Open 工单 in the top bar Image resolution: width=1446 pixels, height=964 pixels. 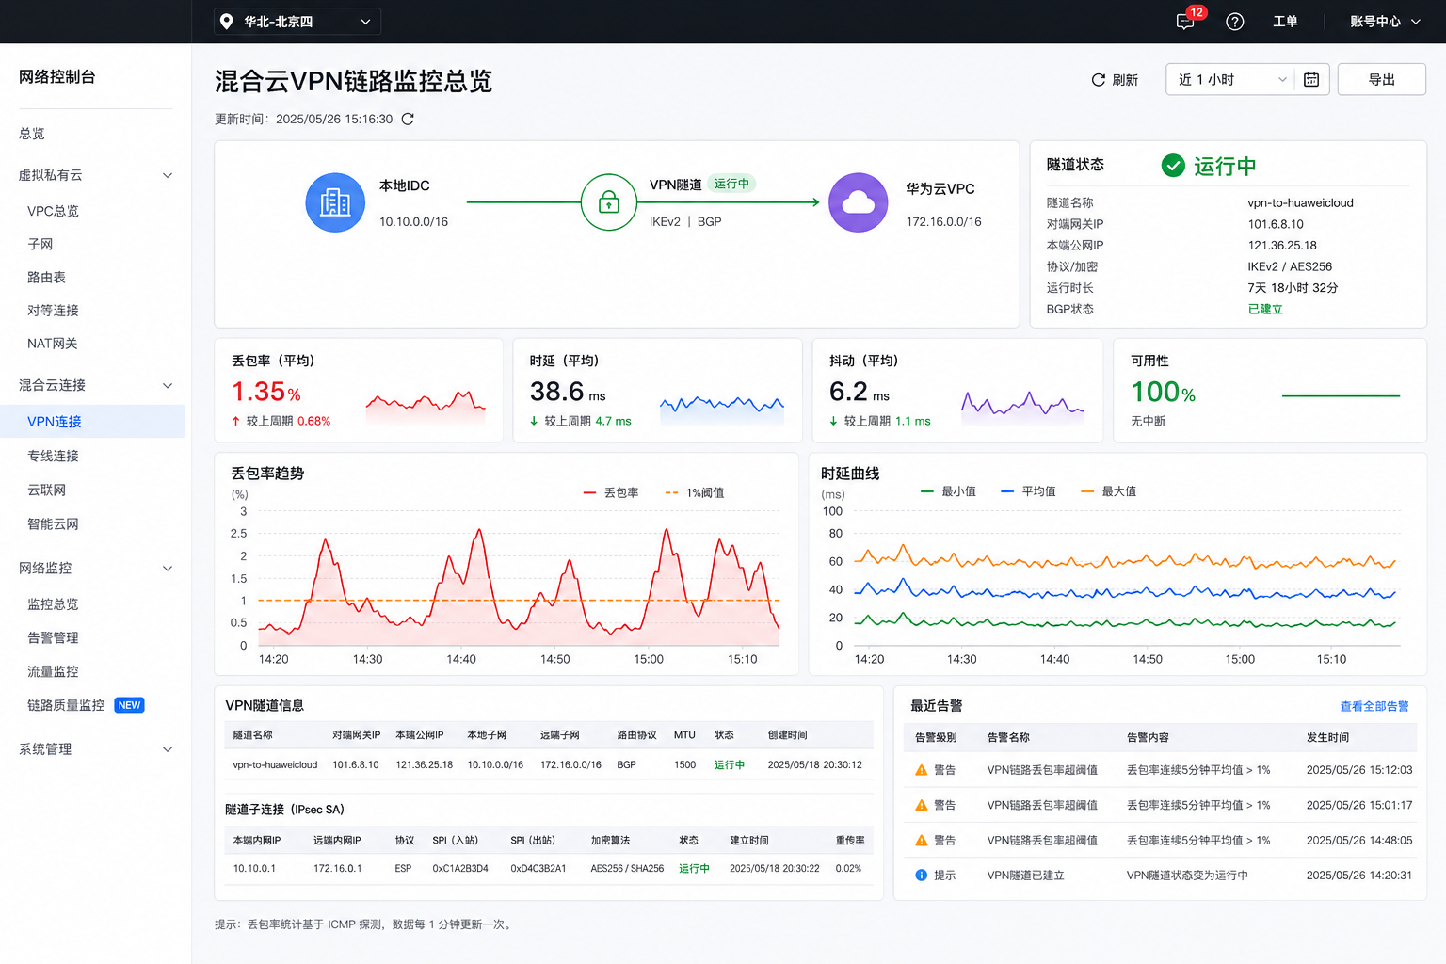[x=1285, y=22]
